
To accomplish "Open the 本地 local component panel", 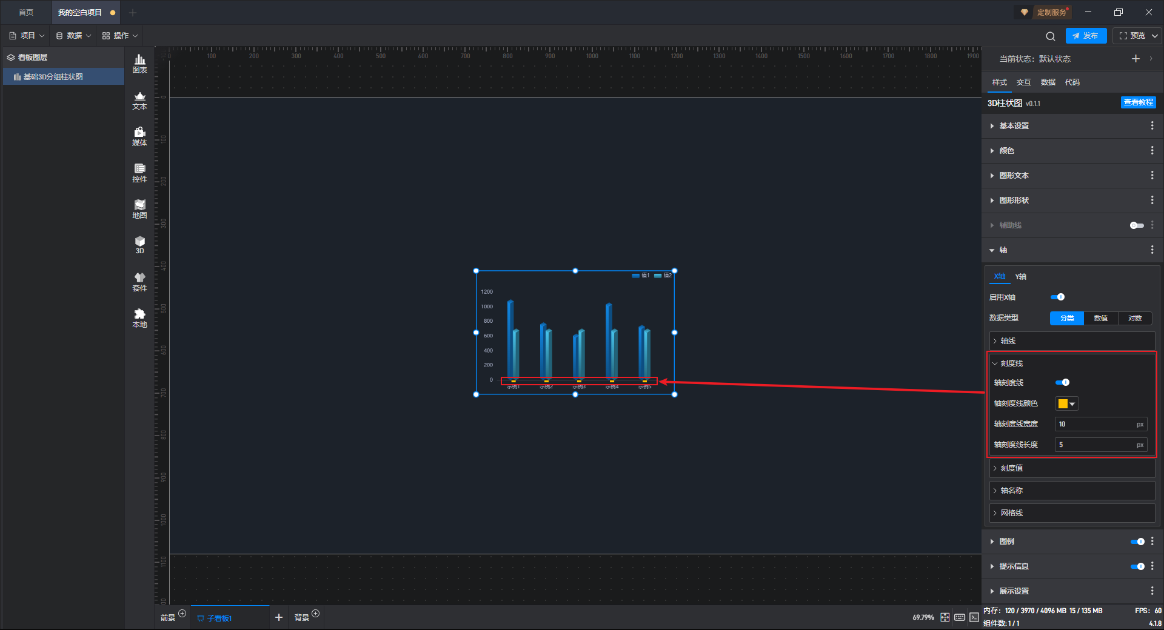I will (139, 318).
